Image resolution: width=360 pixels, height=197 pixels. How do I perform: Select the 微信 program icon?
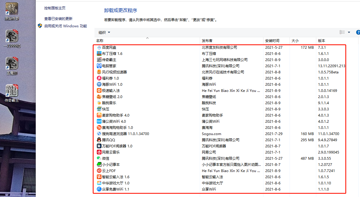[99, 159]
